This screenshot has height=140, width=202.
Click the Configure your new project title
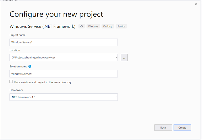pyautogui.click(x=56, y=14)
